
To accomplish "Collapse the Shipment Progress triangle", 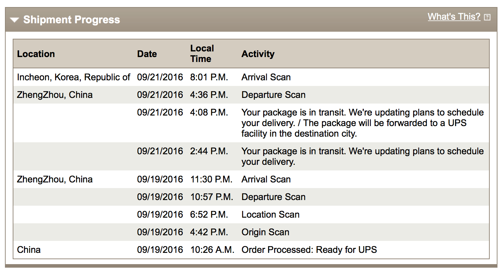I will (14, 20).
